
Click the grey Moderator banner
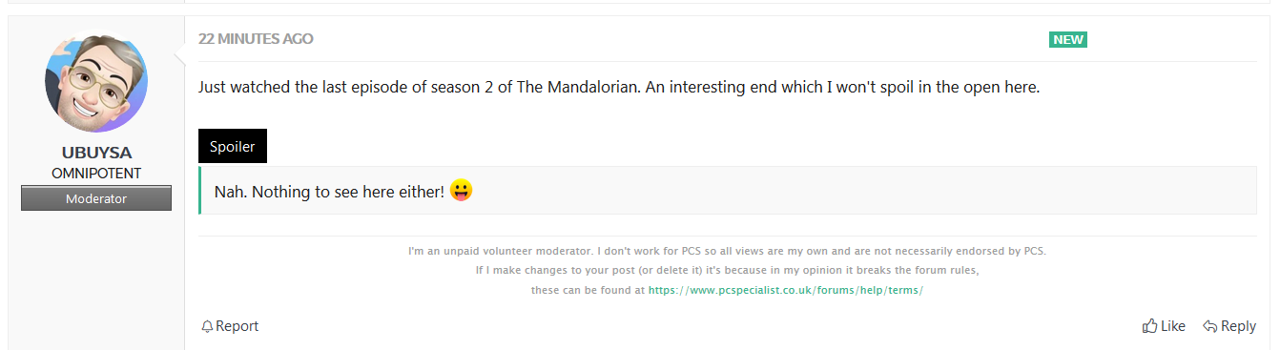tap(96, 198)
